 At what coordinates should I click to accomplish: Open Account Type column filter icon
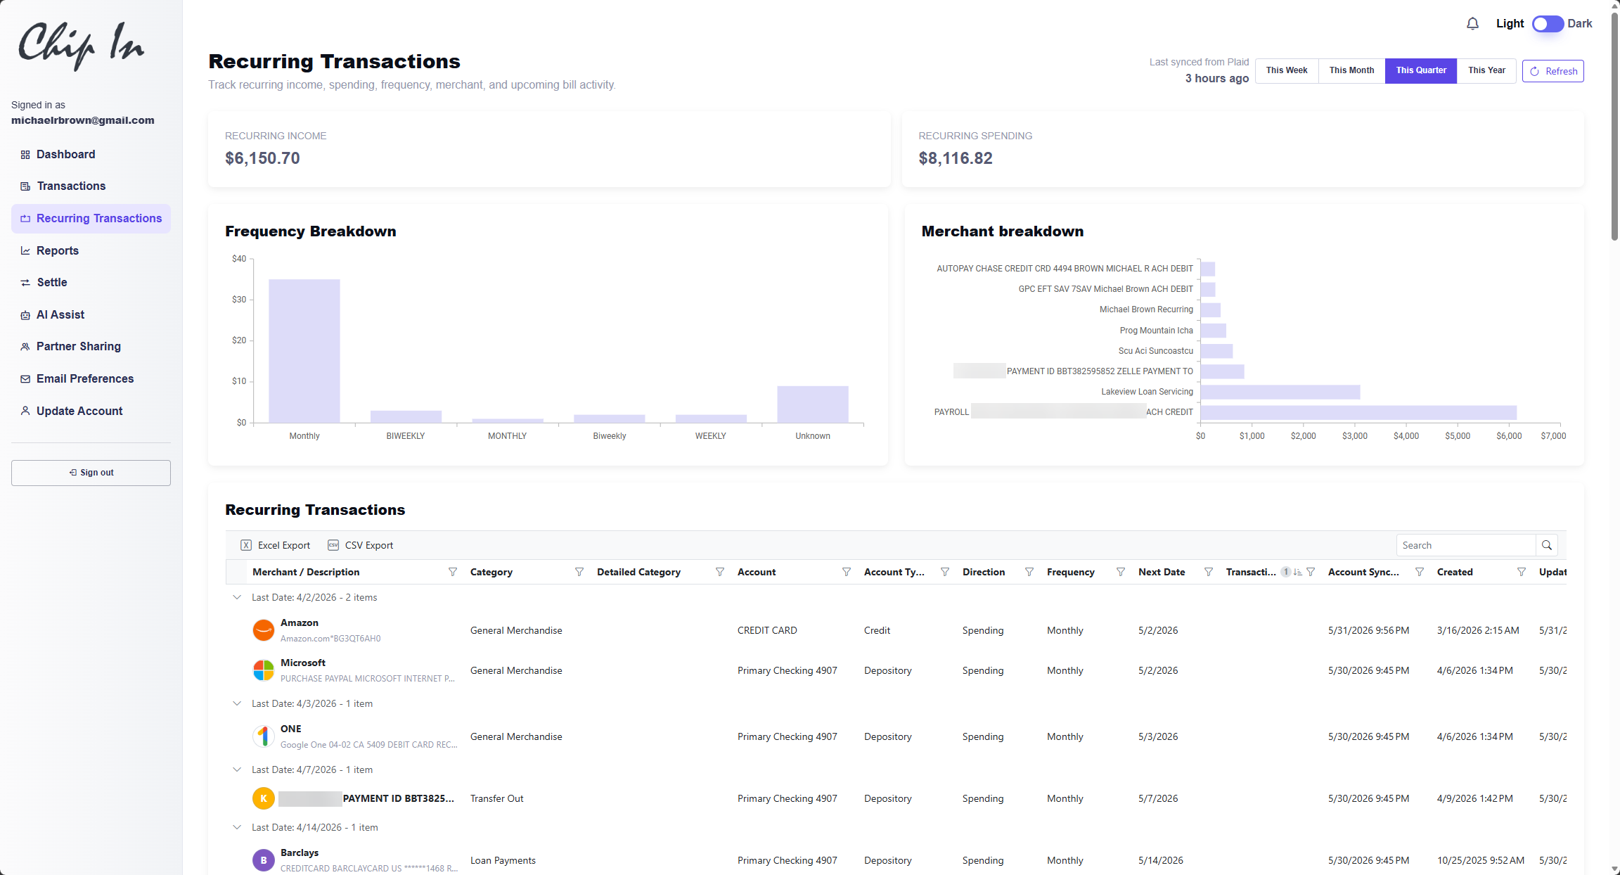coord(945,572)
